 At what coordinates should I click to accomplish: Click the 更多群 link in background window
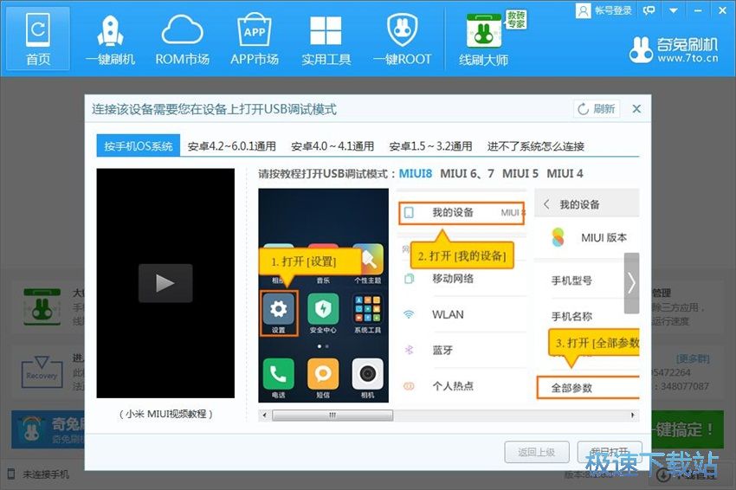(693, 359)
